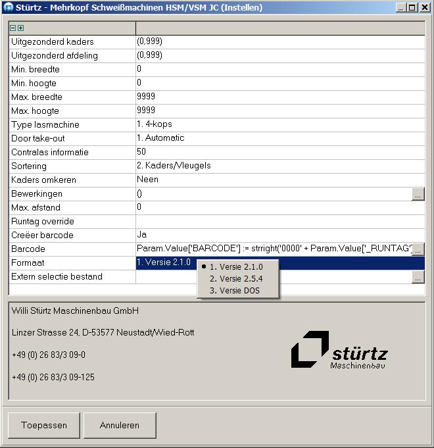Select the Min. hoogte label
Viewport: 434px width, 448px height.
(34, 83)
